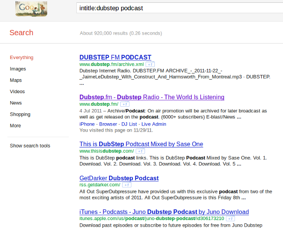Screen dimensions: 283x228
Task: Show search tools in the sidebar
Action: 30,146
